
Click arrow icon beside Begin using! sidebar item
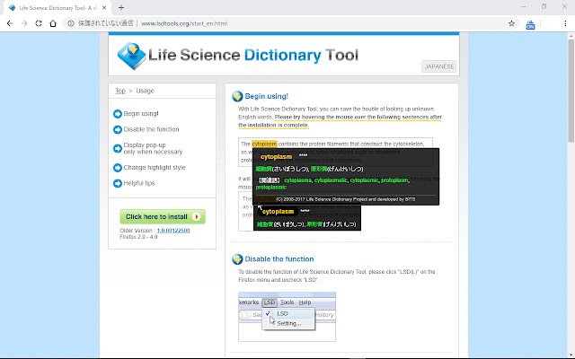[x=118, y=114]
